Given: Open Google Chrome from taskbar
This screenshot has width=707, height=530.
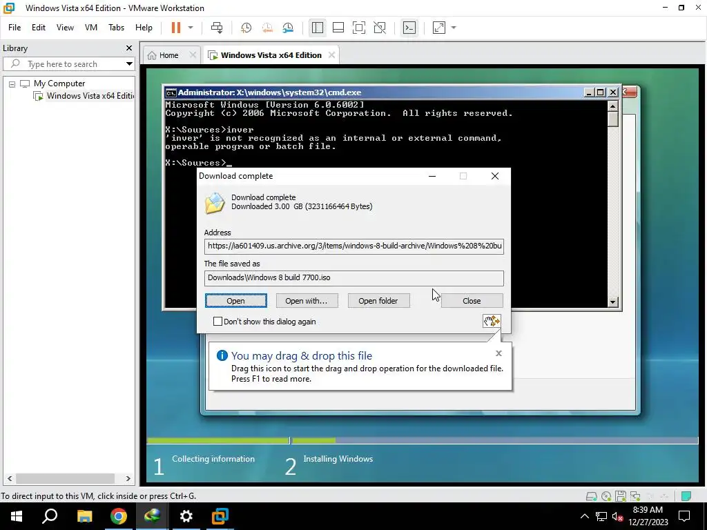Looking at the screenshot, I should (x=118, y=516).
